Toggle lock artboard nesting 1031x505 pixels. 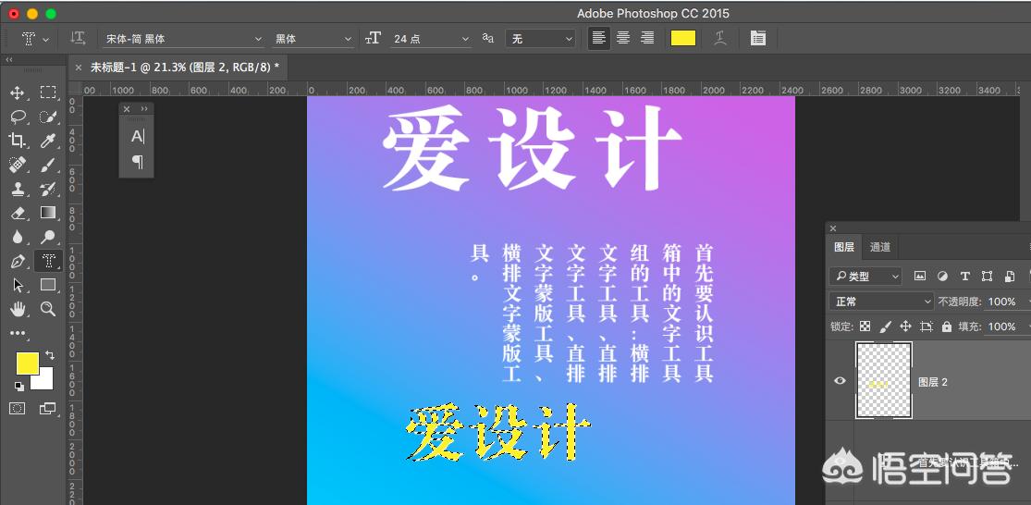[927, 326]
